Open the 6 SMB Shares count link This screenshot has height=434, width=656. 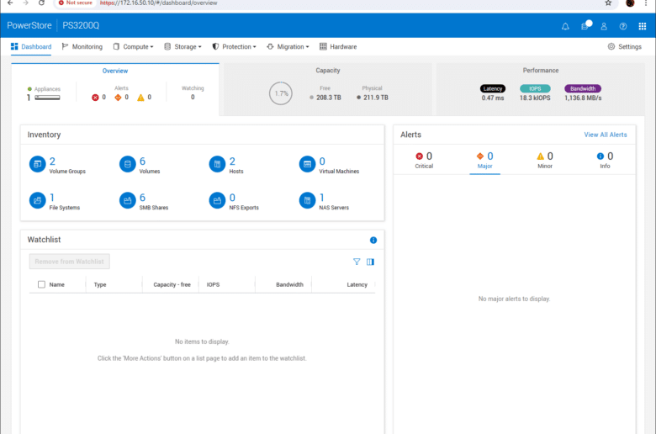coord(143,198)
